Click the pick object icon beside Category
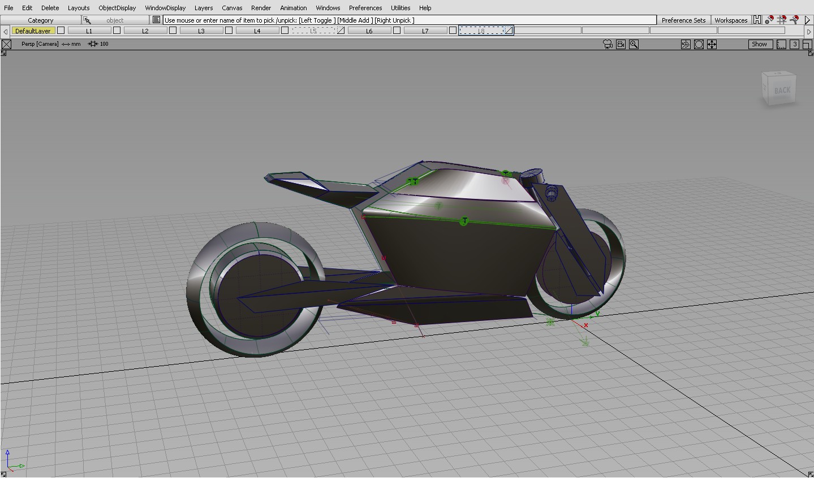814x478 pixels. point(87,20)
